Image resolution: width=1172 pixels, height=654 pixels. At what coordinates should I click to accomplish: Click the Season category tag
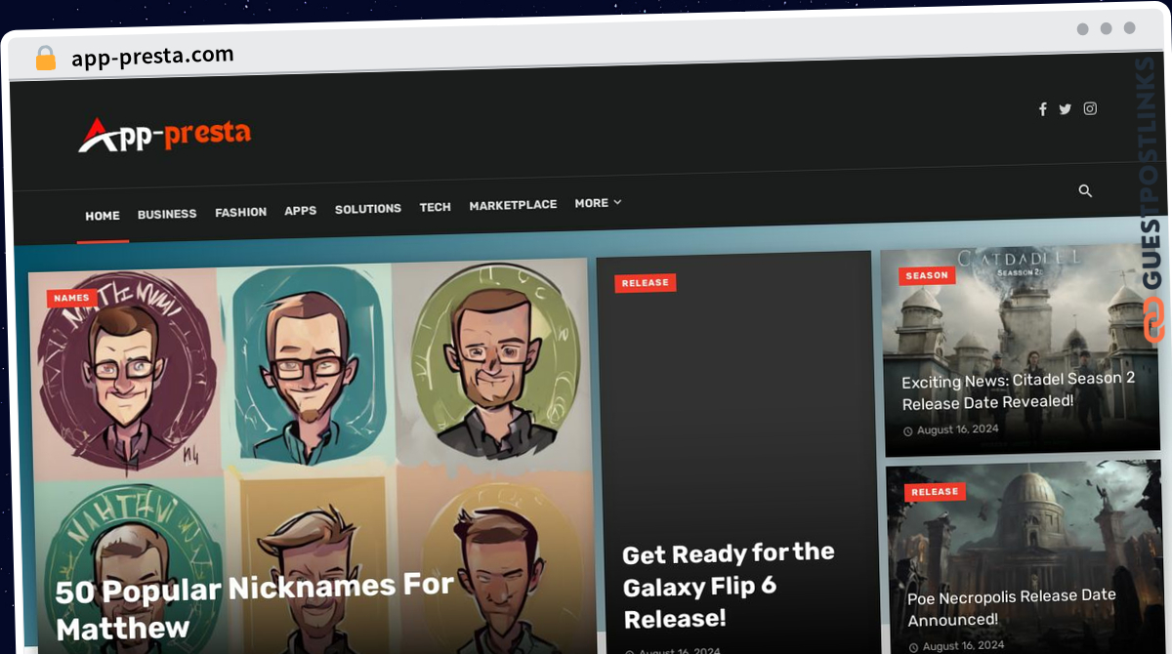[x=927, y=275]
